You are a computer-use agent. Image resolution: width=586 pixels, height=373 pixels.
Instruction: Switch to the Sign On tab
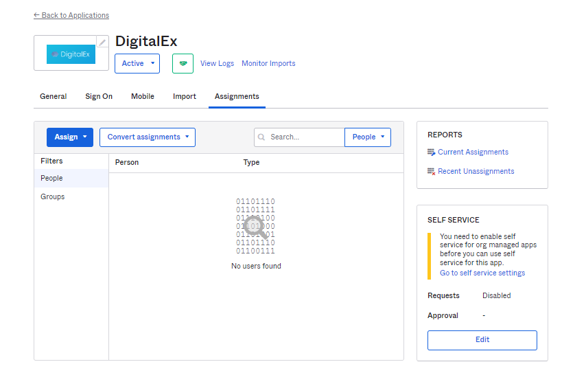click(x=99, y=97)
